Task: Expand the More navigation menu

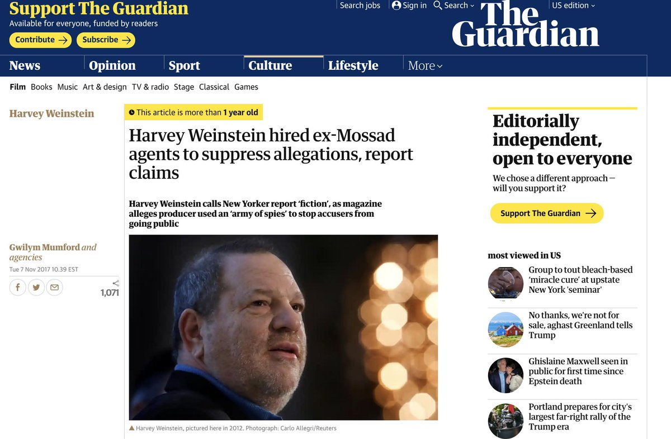Action: (425, 65)
